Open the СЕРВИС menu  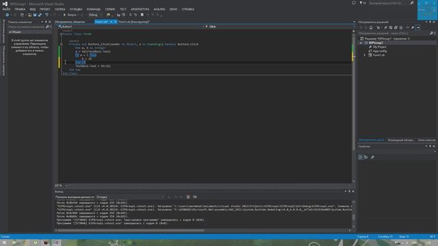[110, 9]
